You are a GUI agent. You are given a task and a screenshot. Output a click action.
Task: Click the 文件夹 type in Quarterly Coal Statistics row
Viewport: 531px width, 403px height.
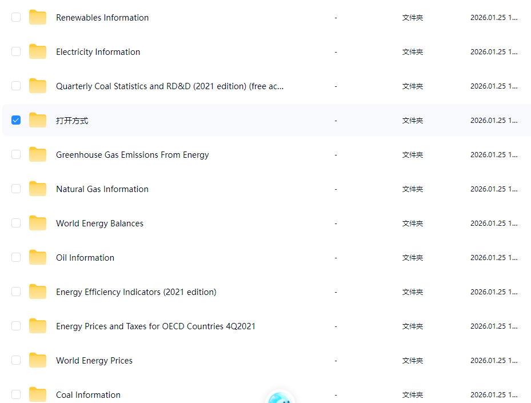tap(413, 86)
